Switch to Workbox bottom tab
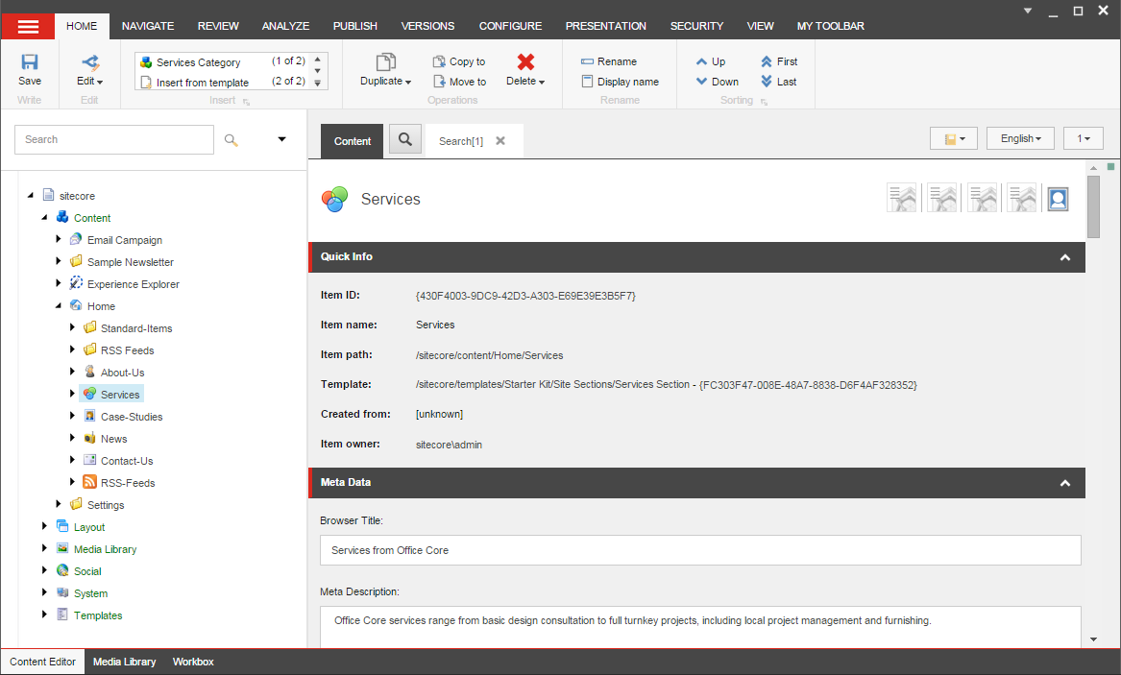This screenshot has width=1121, height=675. tap(193, 662)
